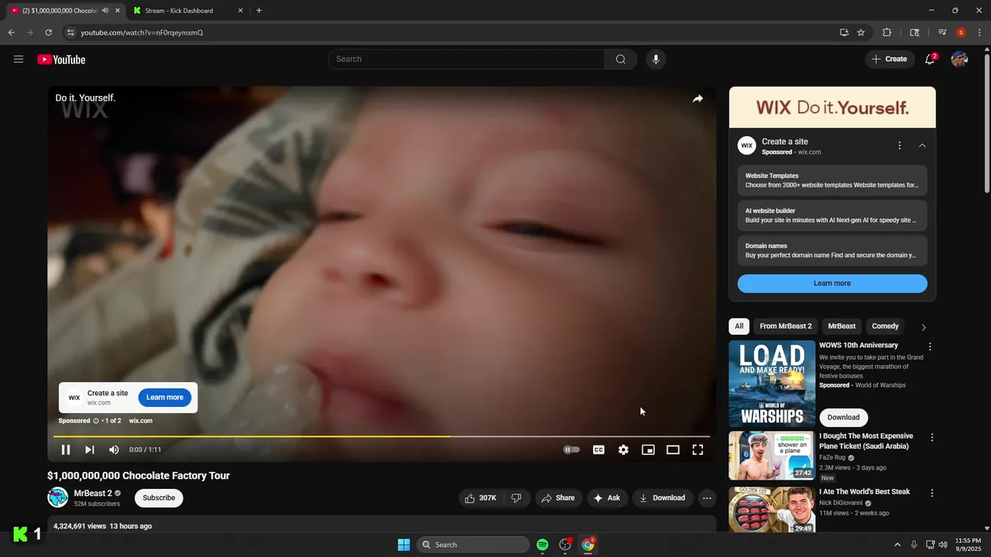991x557 pixels.
Task: Select the MrBeast filter chip
Action: point(842,326)
